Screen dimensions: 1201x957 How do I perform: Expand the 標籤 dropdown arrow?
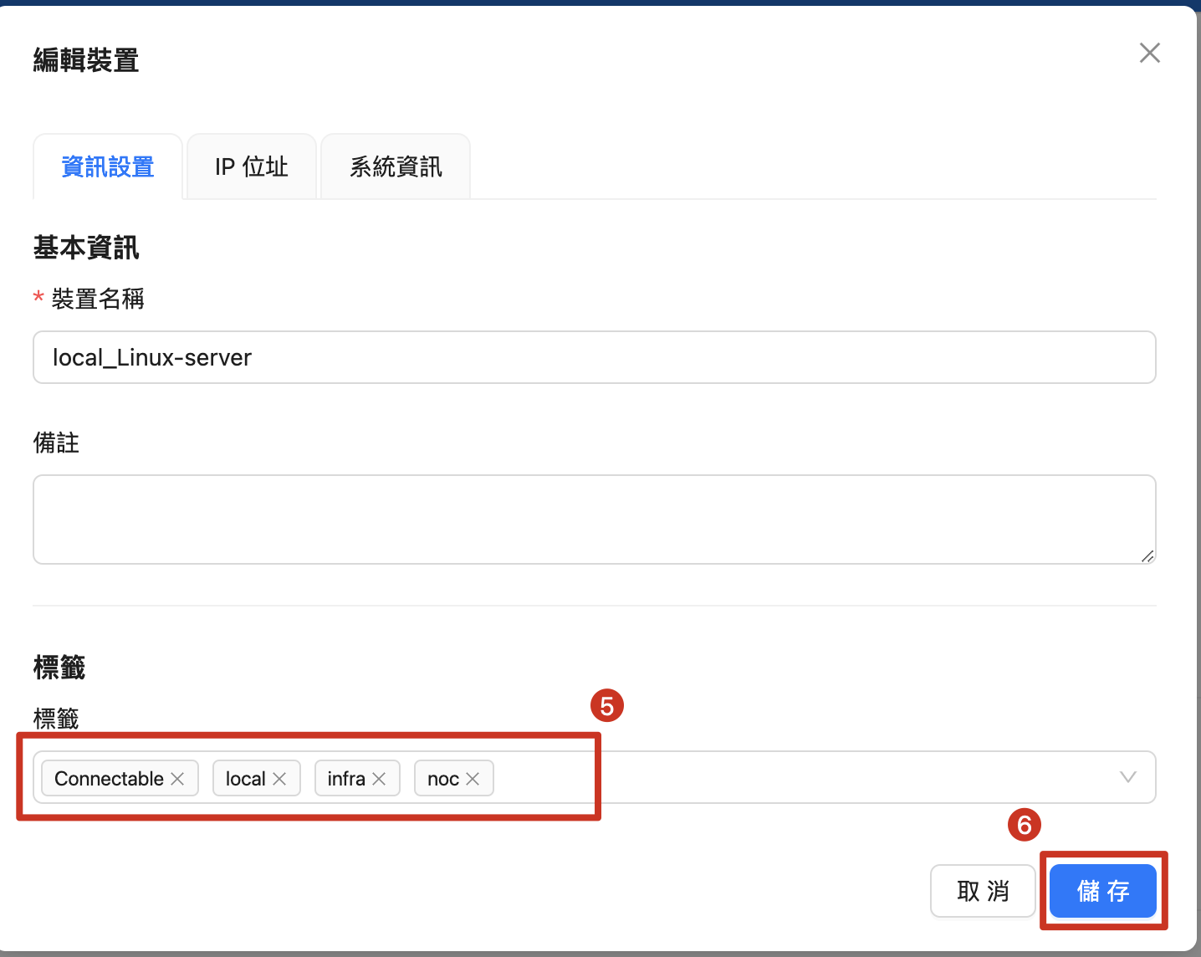pyautogui.click(x=1127, y=777)
